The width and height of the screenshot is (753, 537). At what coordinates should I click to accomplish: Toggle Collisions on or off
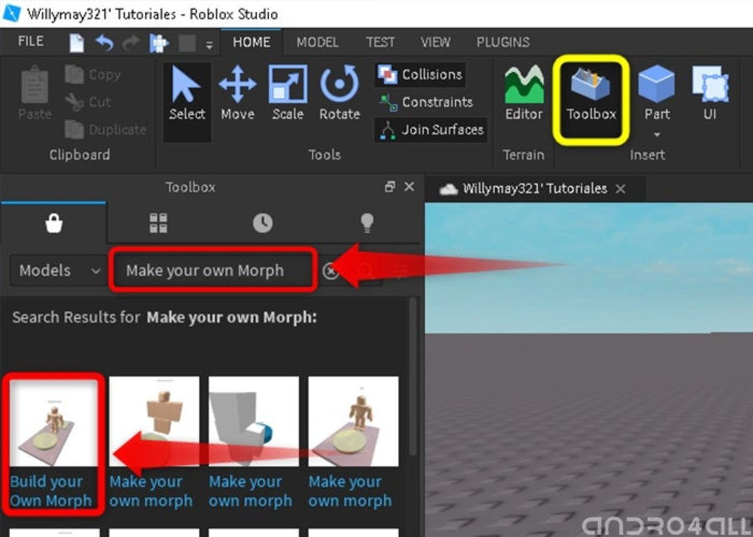point(419,74)
